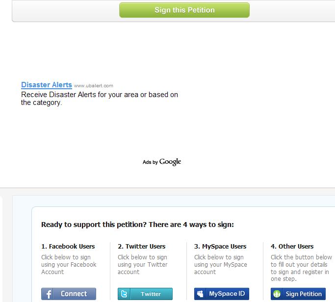Select the 1. Facebook Users heading
This screenshot has height=302, width=335.
pyautogui.click(x=68, y=246)
